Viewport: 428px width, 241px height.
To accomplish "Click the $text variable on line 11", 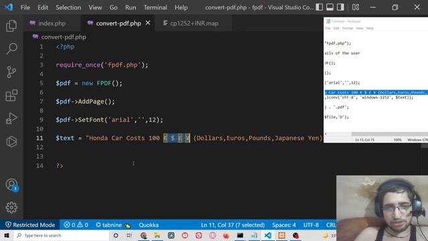I will pyautogui.click(x=65, y=138).
